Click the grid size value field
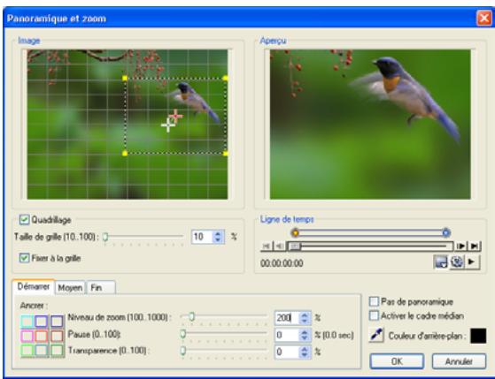The height and width of the screenshot is (379, 495). pos(202,237)
